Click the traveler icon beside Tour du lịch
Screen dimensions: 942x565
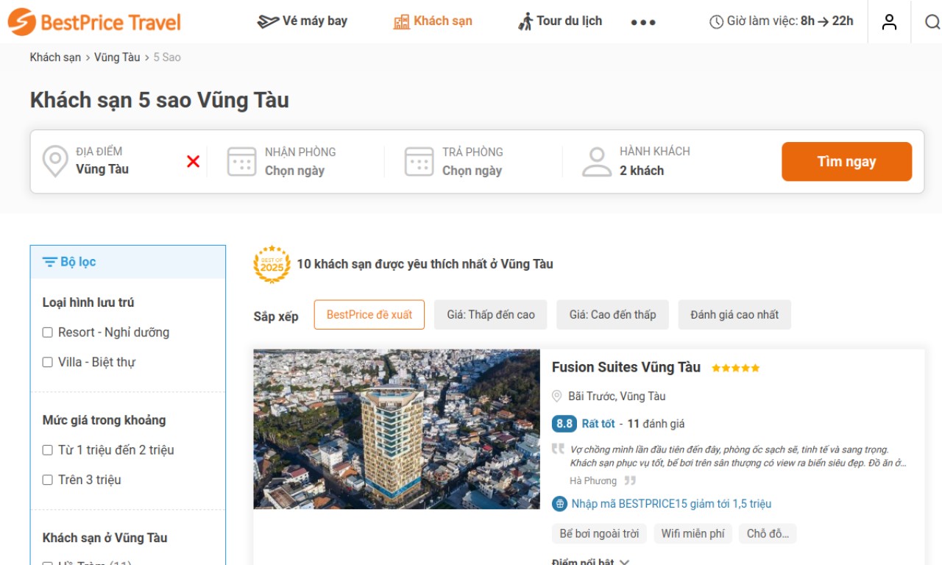point(525,21)
